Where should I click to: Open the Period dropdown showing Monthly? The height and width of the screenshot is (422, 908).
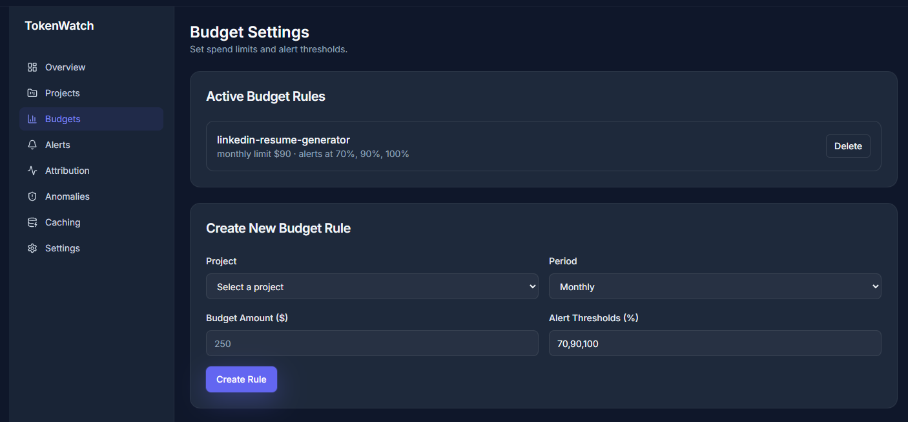pos(715,286)
